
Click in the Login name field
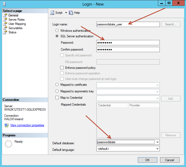(x=128, y=24)
